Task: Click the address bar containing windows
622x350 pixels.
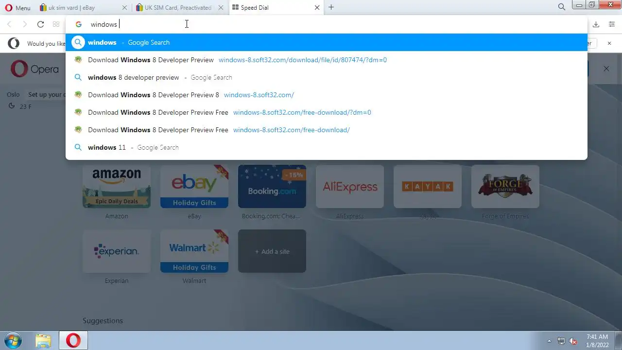Action: click(x=327, y=24)
